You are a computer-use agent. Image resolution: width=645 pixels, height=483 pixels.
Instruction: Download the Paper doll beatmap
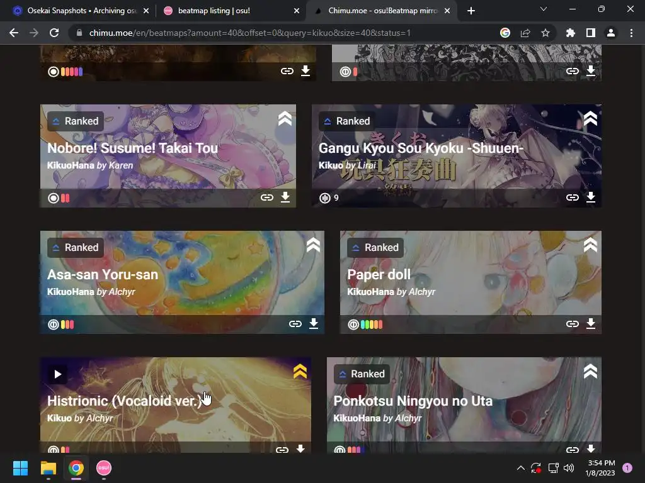pos(591,324)
